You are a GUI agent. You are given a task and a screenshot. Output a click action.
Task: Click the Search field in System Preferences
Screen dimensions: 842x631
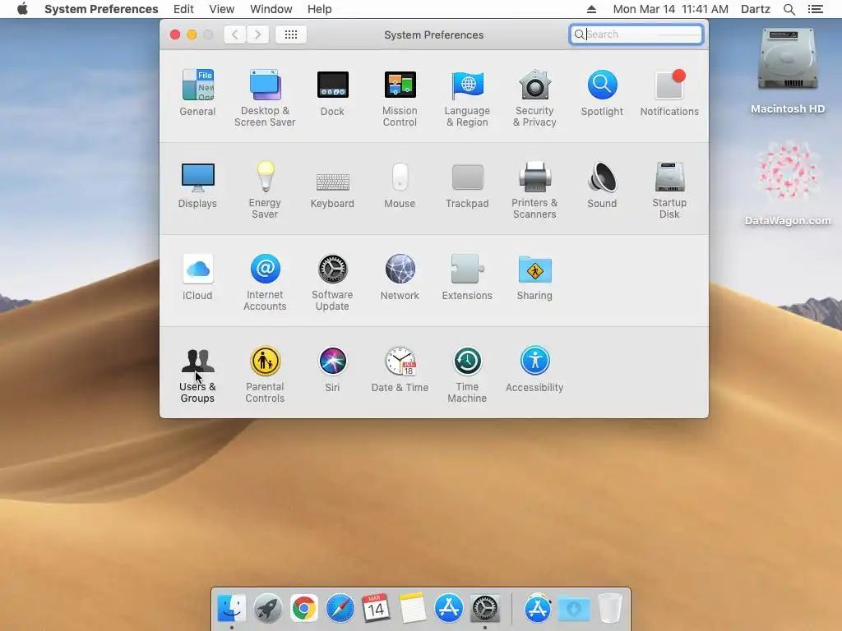(636, 35)
